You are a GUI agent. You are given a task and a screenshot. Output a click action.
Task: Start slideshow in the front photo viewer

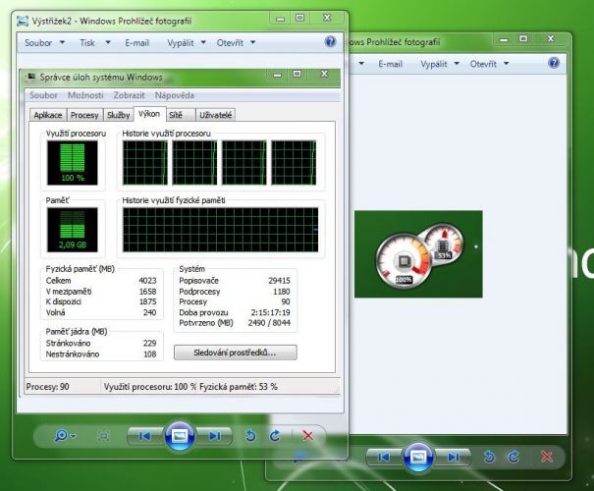180,436
